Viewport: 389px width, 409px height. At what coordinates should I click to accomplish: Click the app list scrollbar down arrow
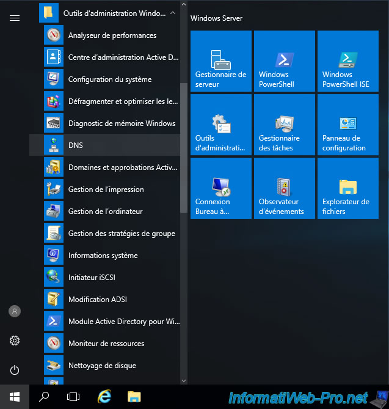[184, 381]
